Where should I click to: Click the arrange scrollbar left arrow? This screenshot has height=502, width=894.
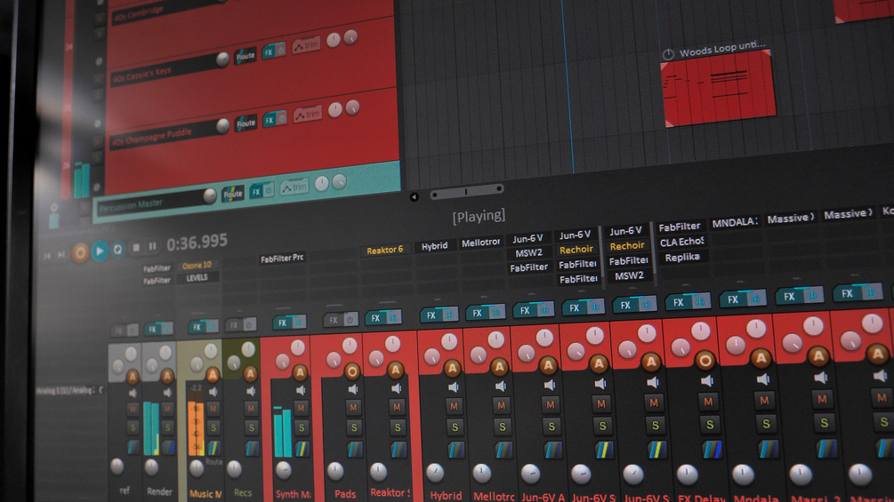[x=415, y=197]
